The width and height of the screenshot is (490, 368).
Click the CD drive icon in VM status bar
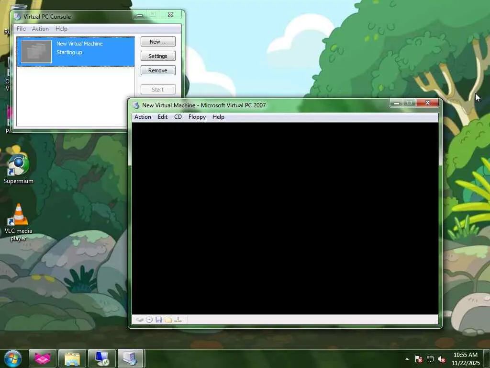coord(149,320)
